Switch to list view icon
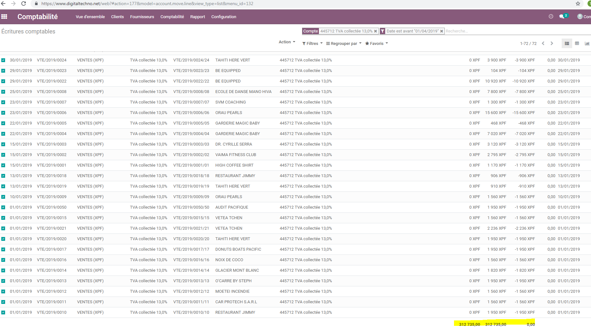 point(567,44)
